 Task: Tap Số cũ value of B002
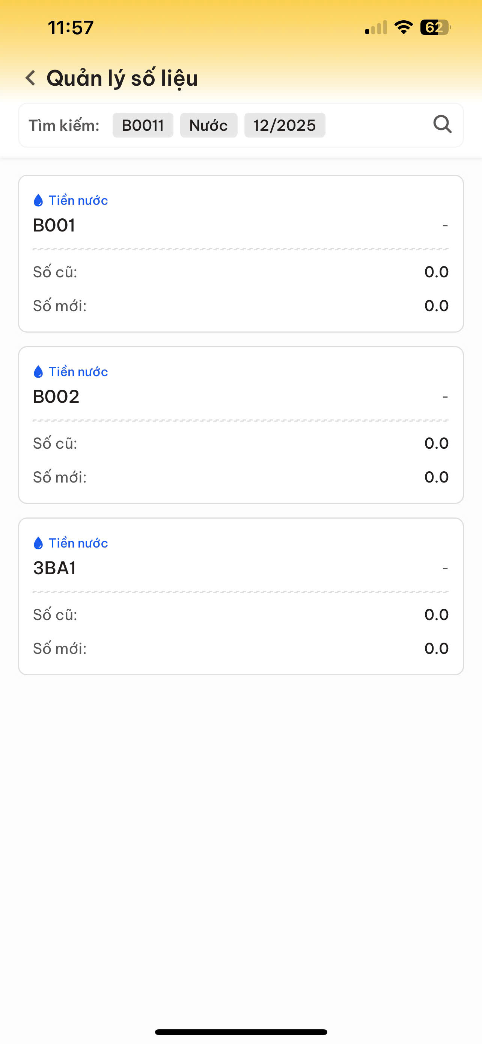click(436, 443)
